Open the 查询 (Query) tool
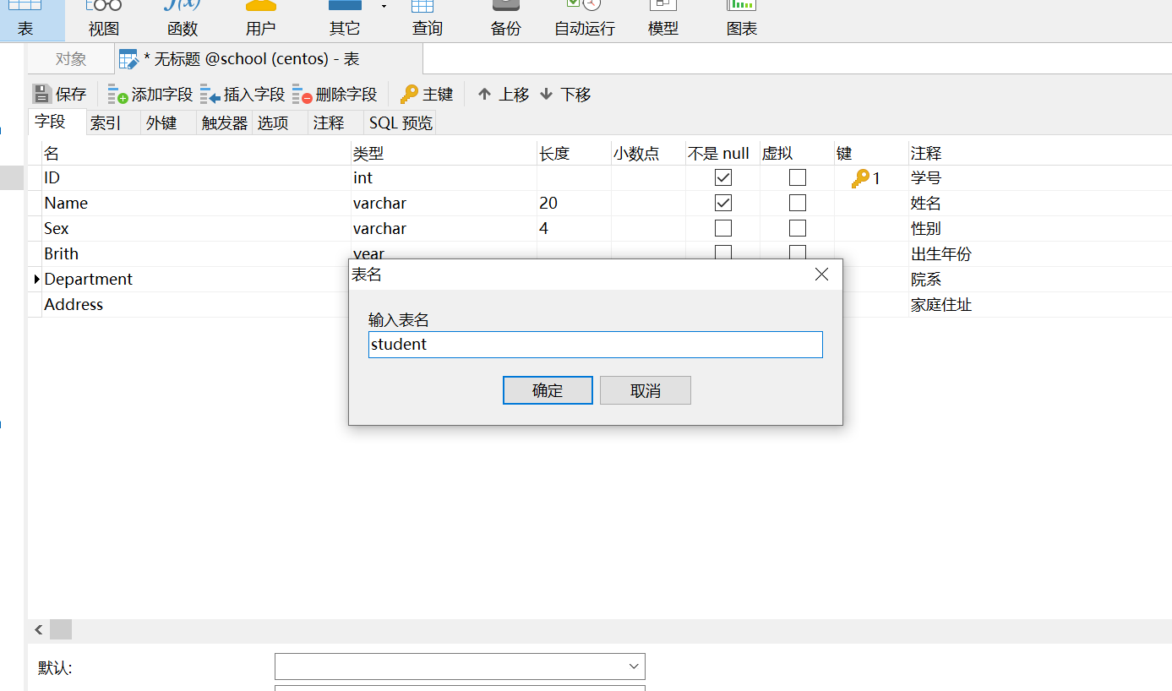The height and width of the screenshot is (691, 1172). click(x=427, y=19)
